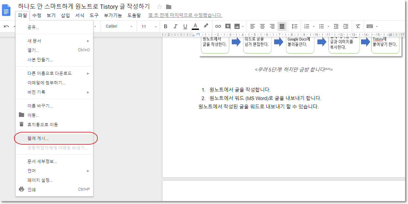
Task: Apply bulleted list
Action: coord(321,26)
